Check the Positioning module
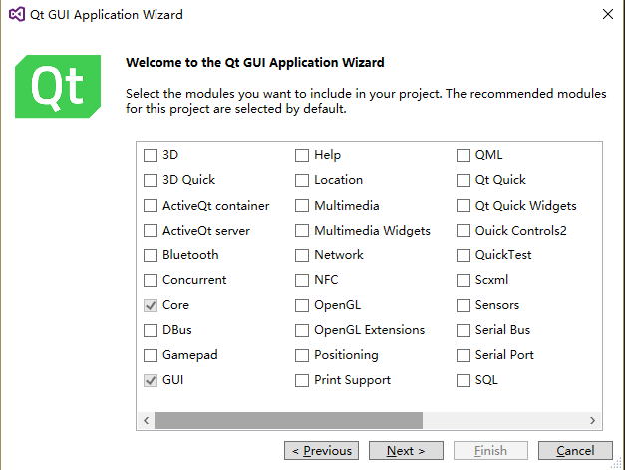The image size is (625, 470). point(302,355)
